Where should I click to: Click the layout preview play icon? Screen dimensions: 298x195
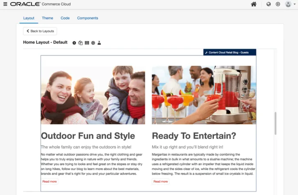(93, 43)
